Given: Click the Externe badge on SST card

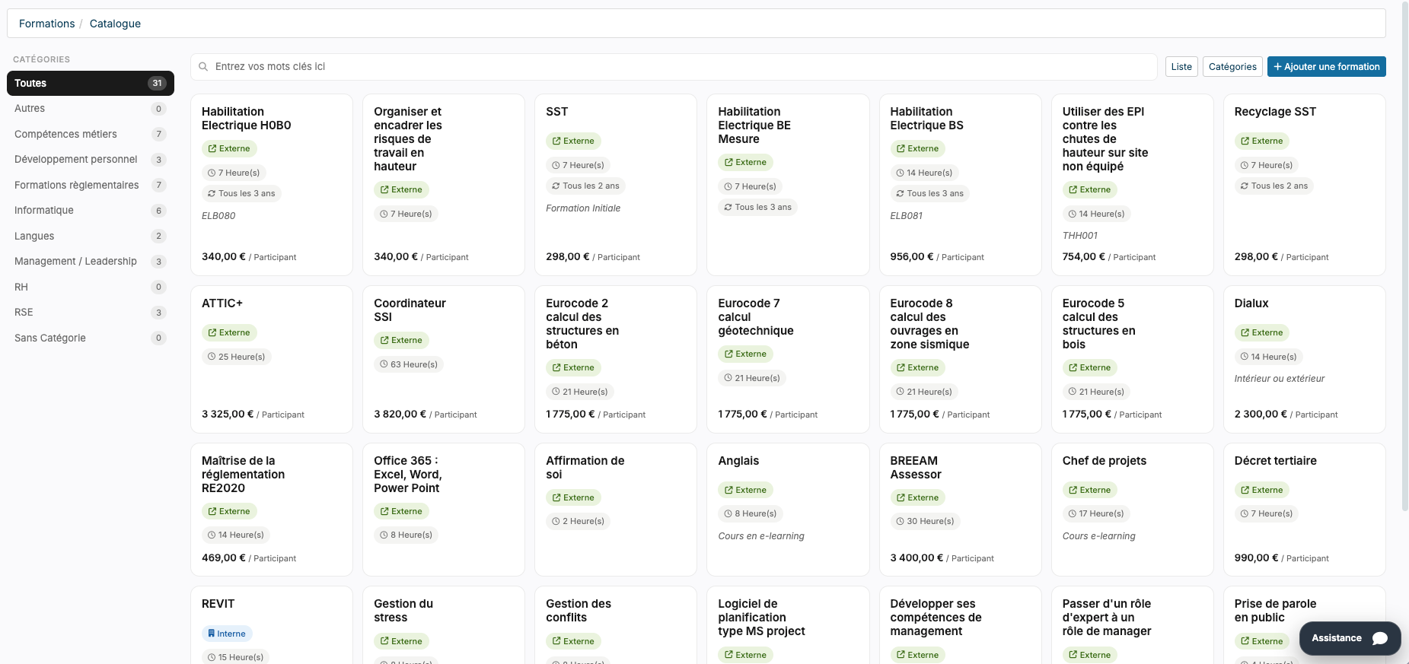Looking at the screenshot, I should pos(573,141).
